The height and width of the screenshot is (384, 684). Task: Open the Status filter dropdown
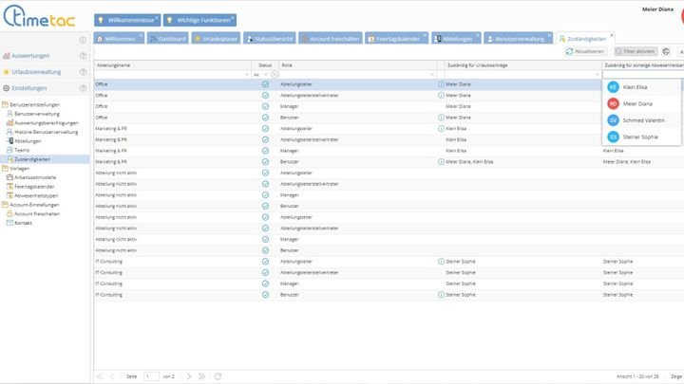267,74
